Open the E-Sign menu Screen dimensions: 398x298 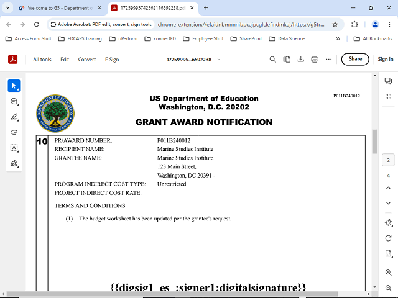(x=112, y=60)
